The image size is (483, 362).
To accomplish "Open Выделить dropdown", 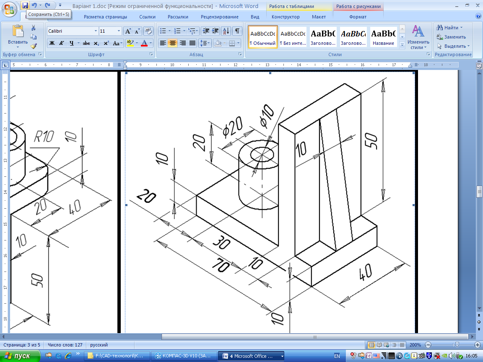I will 453,46.
